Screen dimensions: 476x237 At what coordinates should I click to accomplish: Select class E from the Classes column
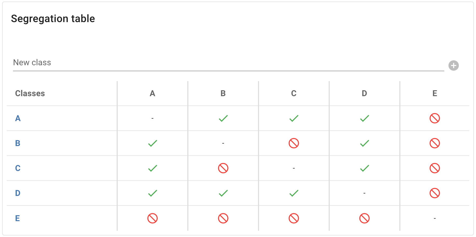click(x=17, y=218)
